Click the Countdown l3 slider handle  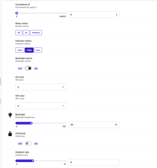coord(17,13)
